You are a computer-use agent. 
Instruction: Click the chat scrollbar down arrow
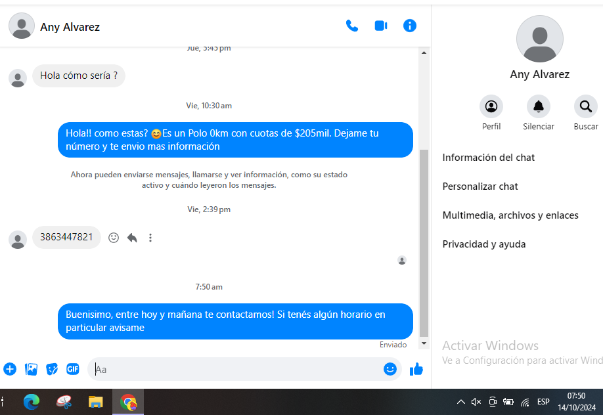pos(424,343)
